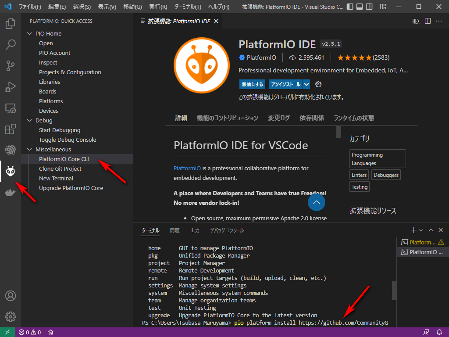
Task: Switch to 問題 panel tab
Action: 175,230
